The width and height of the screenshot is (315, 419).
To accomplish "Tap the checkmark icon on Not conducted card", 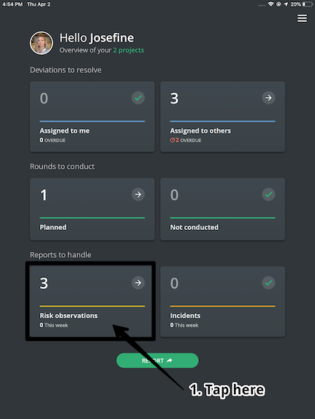I will pos(268,194).
